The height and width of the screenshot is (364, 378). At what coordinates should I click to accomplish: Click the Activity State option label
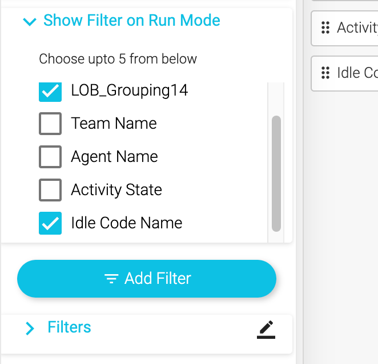[116, 190]
